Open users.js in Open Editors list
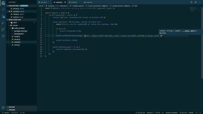The image size is (203, 114). coord(22,17)
